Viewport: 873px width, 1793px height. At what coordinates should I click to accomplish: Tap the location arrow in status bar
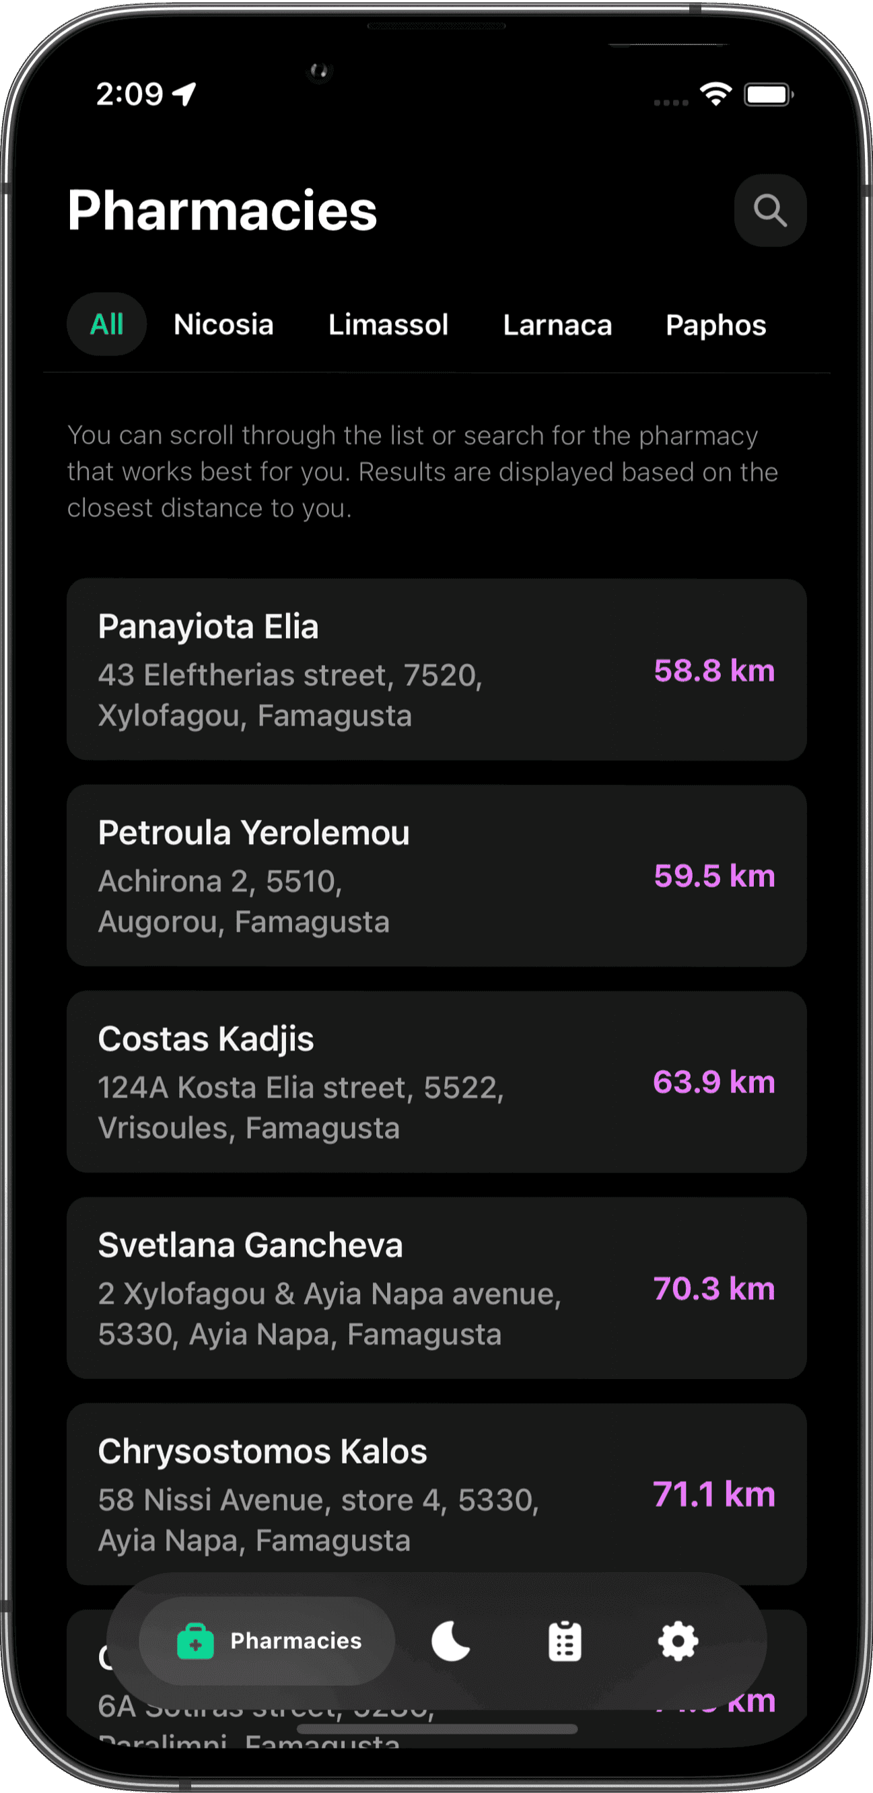pyautogui.click(x=185, y=94)
